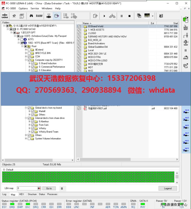Click the Legend button
The width and height of the screenshot is (191, 209).
coord(167,188)
